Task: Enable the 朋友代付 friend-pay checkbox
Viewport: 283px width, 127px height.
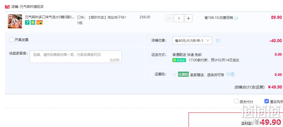Action: click(236, 101)
